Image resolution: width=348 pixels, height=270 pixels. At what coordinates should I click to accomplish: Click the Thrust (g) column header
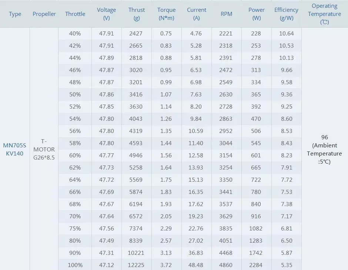[x=137, y=14]
